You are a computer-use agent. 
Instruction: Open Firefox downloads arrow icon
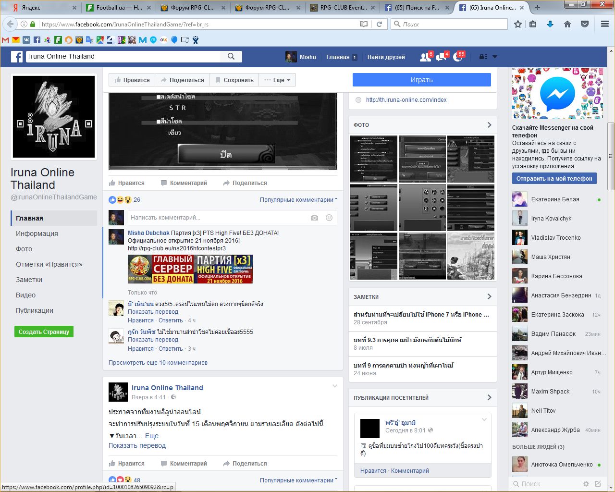[550, 24]
